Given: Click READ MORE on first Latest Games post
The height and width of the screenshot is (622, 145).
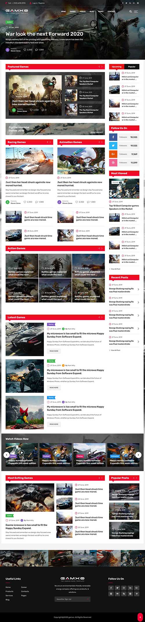Looking at the screenshot, I should click(54, 351).
